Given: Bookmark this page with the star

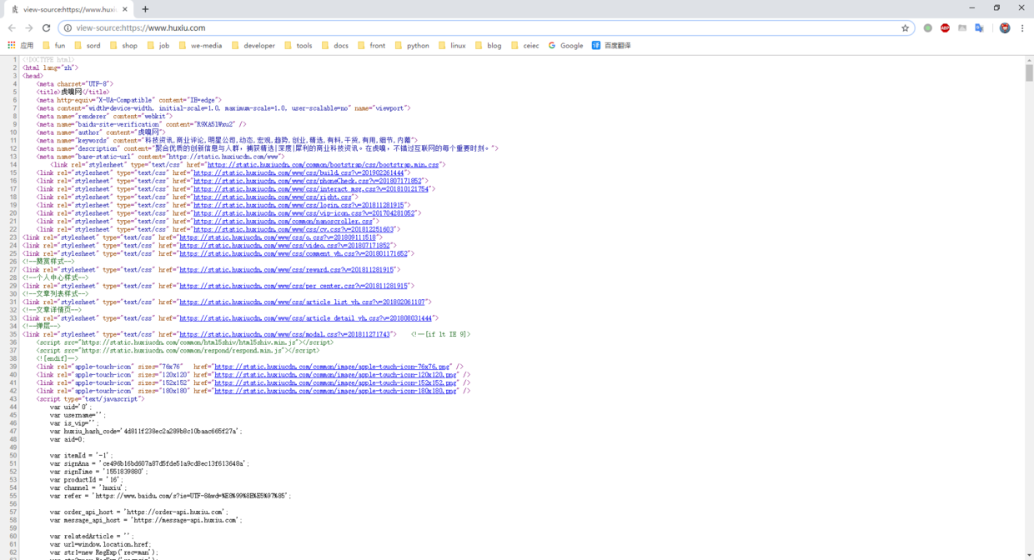Looking at the screenshot, I should click(x=905, y=27).
